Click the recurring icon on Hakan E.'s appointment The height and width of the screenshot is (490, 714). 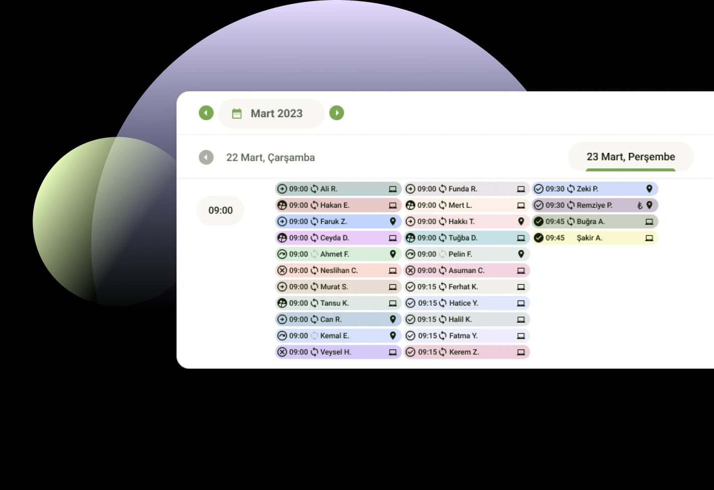tap(314, 205)
